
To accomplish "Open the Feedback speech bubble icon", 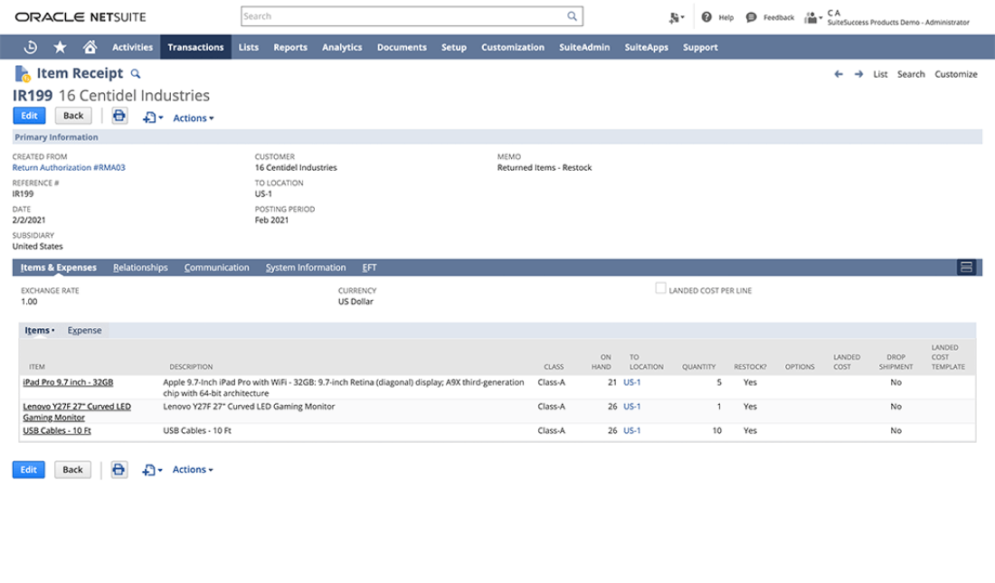I will point(751,17).
